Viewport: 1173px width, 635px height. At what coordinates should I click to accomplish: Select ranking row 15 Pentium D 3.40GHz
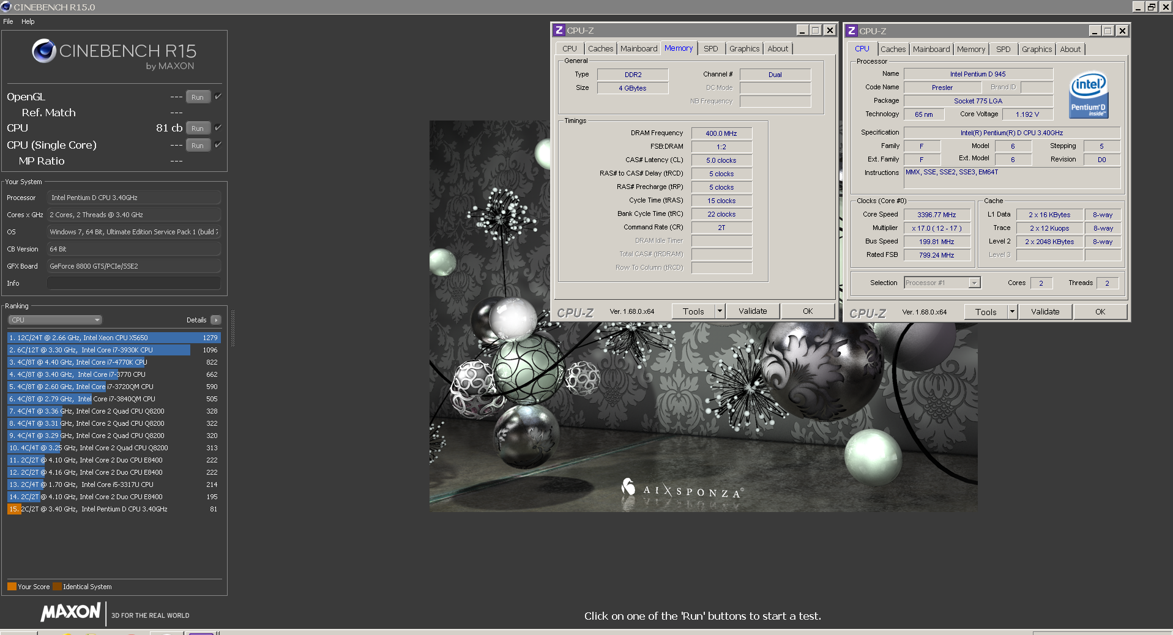tap(114, 509)
